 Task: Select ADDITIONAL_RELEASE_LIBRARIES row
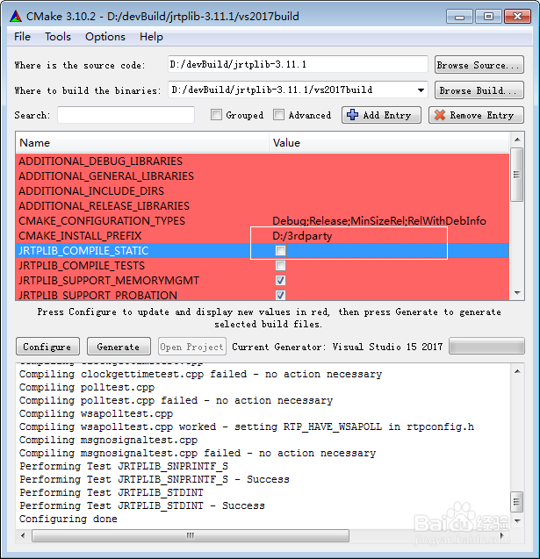[263, 206]
